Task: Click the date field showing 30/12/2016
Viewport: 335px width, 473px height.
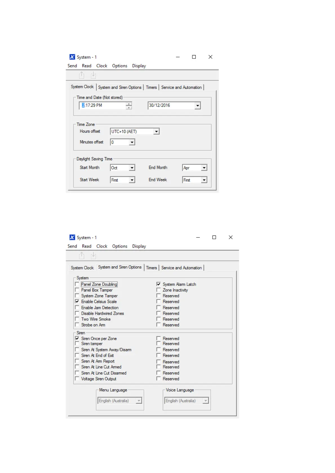Action: pyautogui.click(x=171, y=105)
